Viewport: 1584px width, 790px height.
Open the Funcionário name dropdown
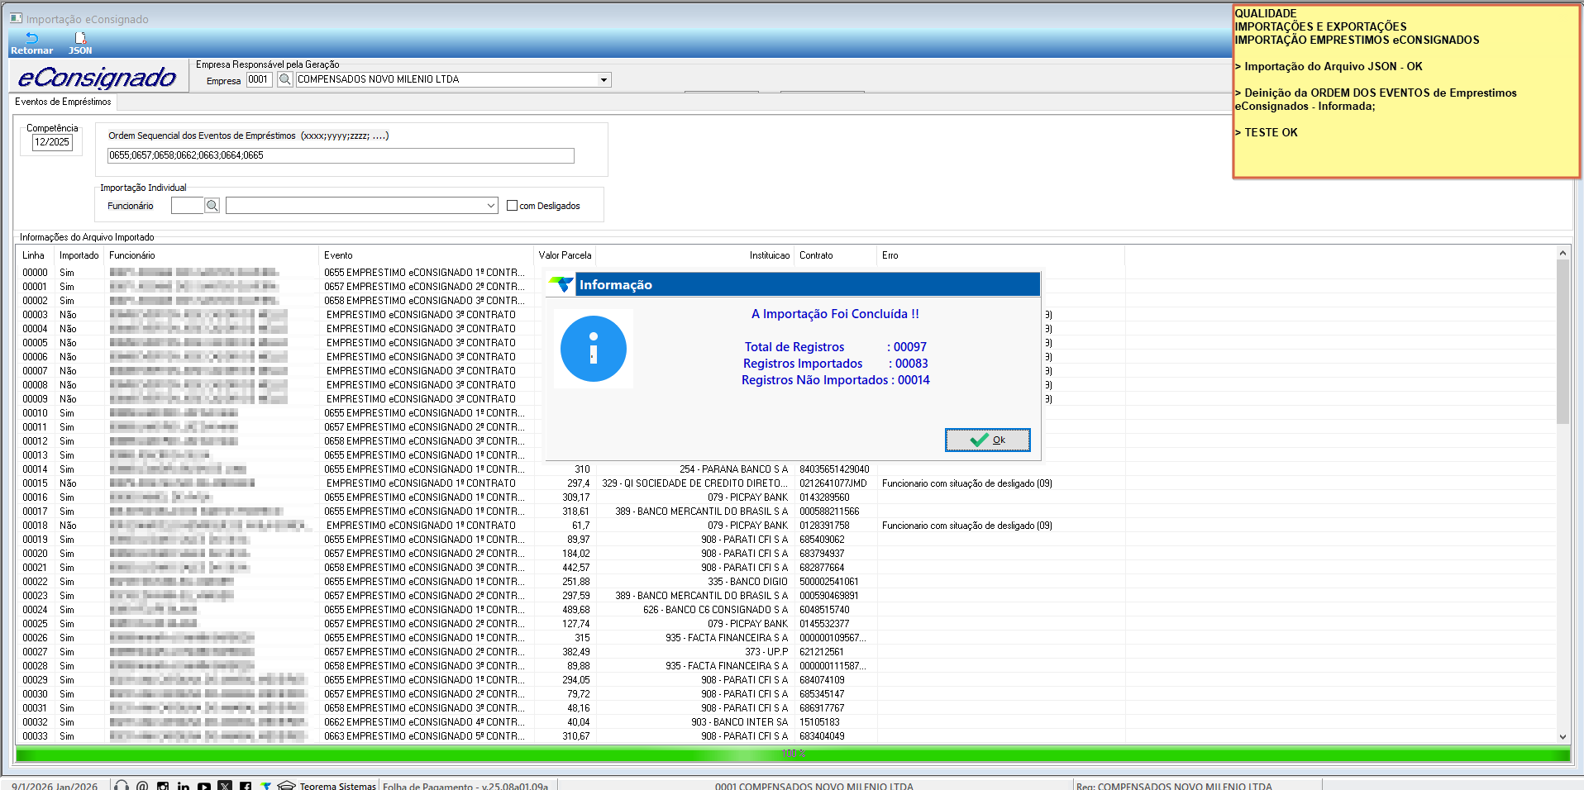[x=490, y=206]
